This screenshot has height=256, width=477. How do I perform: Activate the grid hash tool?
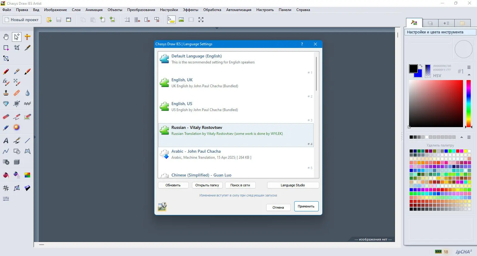[x=6, y=188]
